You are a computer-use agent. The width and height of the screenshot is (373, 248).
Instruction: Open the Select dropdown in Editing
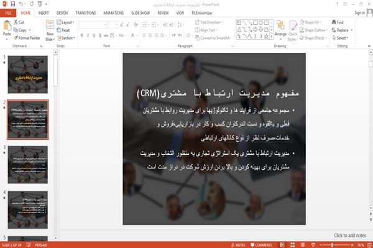click(340, 38)
